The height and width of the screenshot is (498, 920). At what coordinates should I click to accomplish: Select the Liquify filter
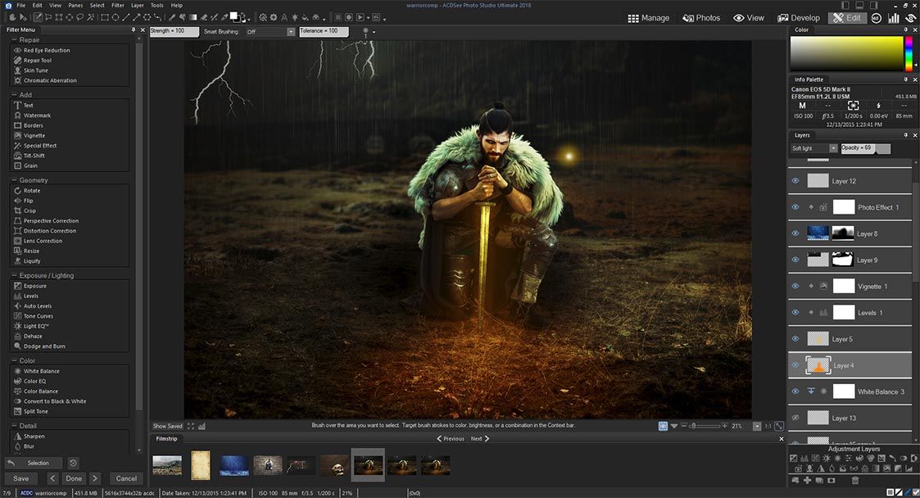(32, 261)
